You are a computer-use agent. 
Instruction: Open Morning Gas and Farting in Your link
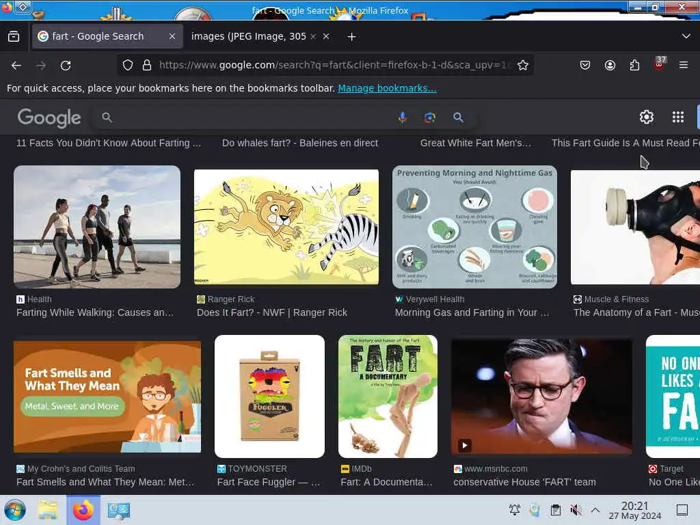pos(472,312)
